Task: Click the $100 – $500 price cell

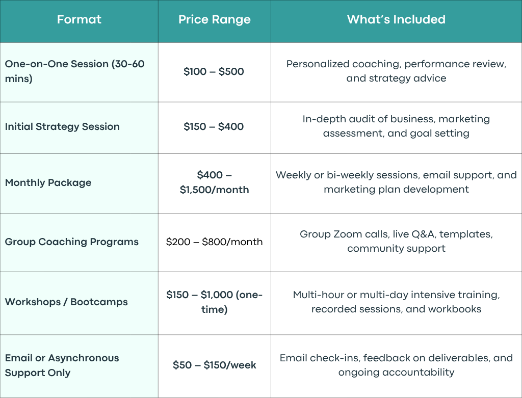Action: point(215,72)
